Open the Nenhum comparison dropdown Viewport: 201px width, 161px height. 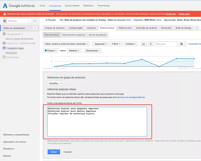[74, 51]
